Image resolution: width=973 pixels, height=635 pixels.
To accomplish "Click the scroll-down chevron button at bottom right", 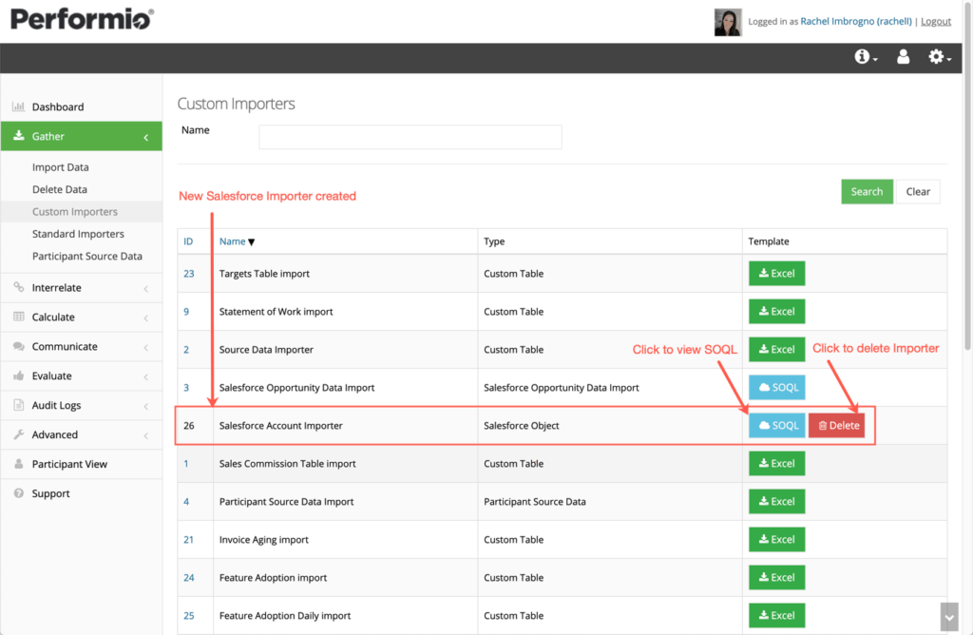I will [x=949, y=618].
